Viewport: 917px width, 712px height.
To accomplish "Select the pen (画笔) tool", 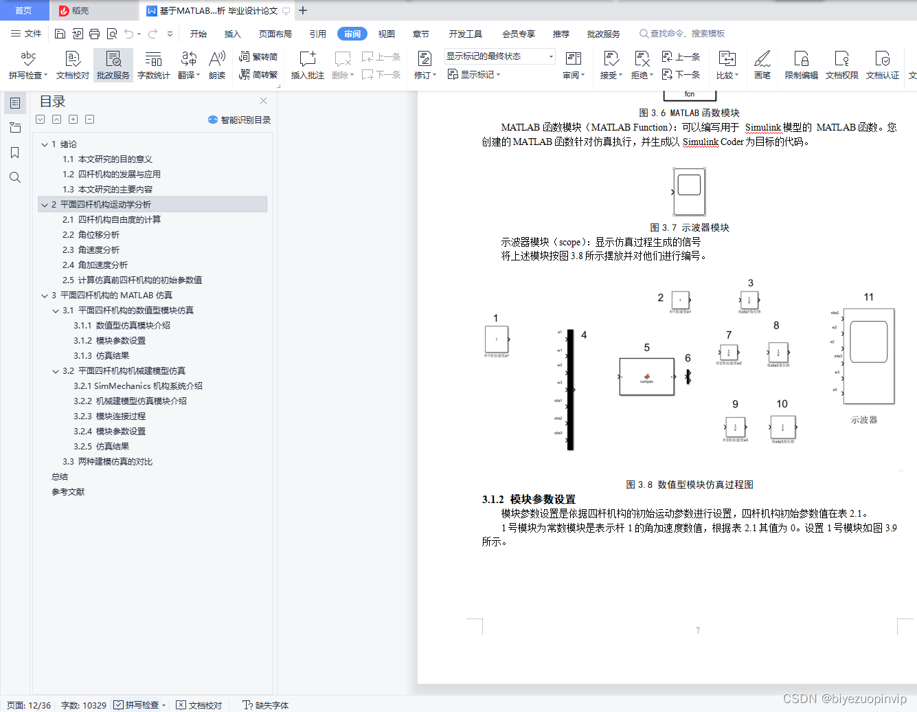I will (x=762, y=65).
